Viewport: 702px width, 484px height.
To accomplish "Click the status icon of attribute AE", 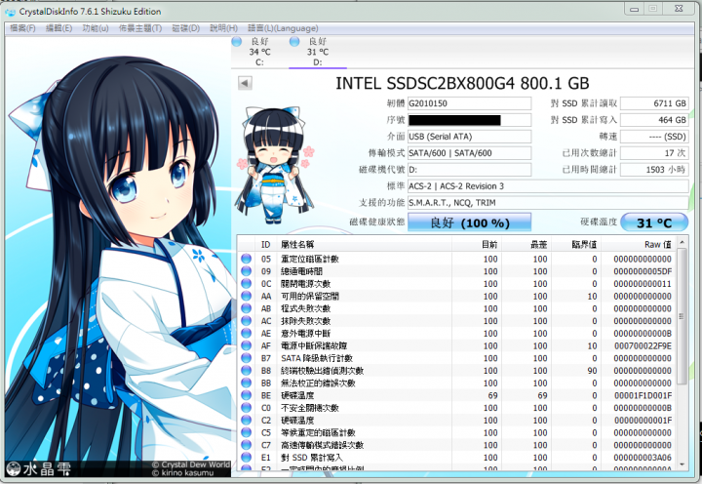I will pos(247,333).
